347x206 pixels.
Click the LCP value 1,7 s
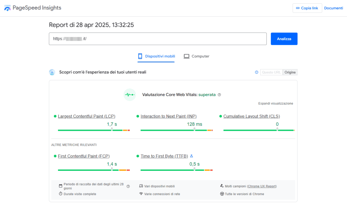tap(112, 124)
